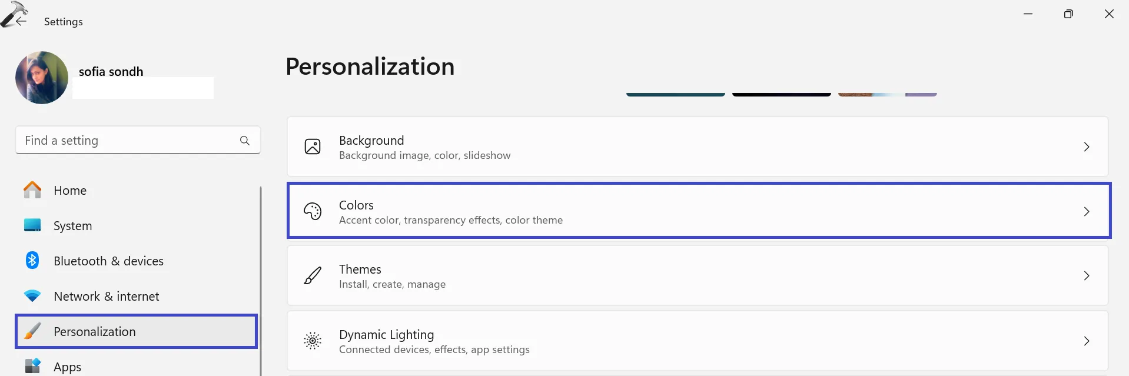Select Personalization in the sidebar
The image size is (1129, 376).
click(x=94, y=331)
